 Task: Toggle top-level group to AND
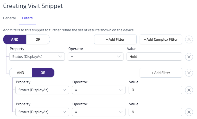tap(15, 39)
